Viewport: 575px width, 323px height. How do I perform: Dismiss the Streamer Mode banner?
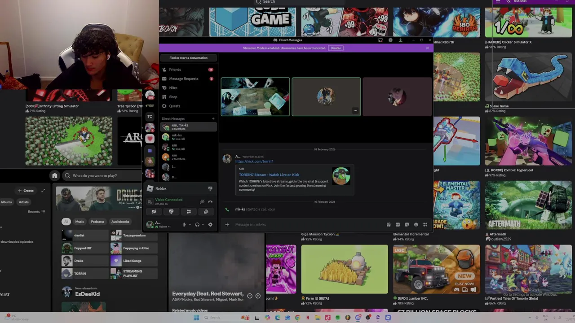coord(427,48)
